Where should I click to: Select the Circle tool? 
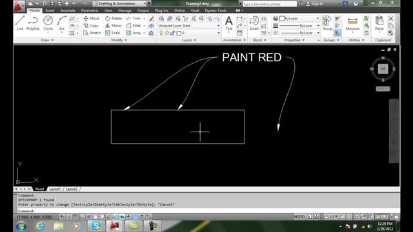[48, 23]
